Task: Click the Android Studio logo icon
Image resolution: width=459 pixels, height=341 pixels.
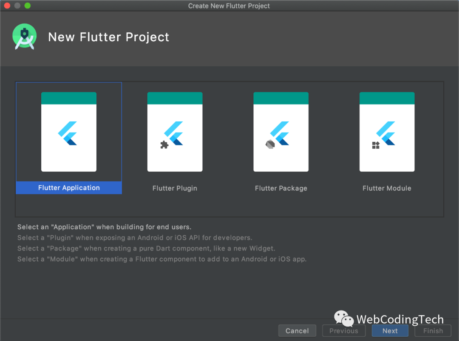Action: click(x=25, y=37)
